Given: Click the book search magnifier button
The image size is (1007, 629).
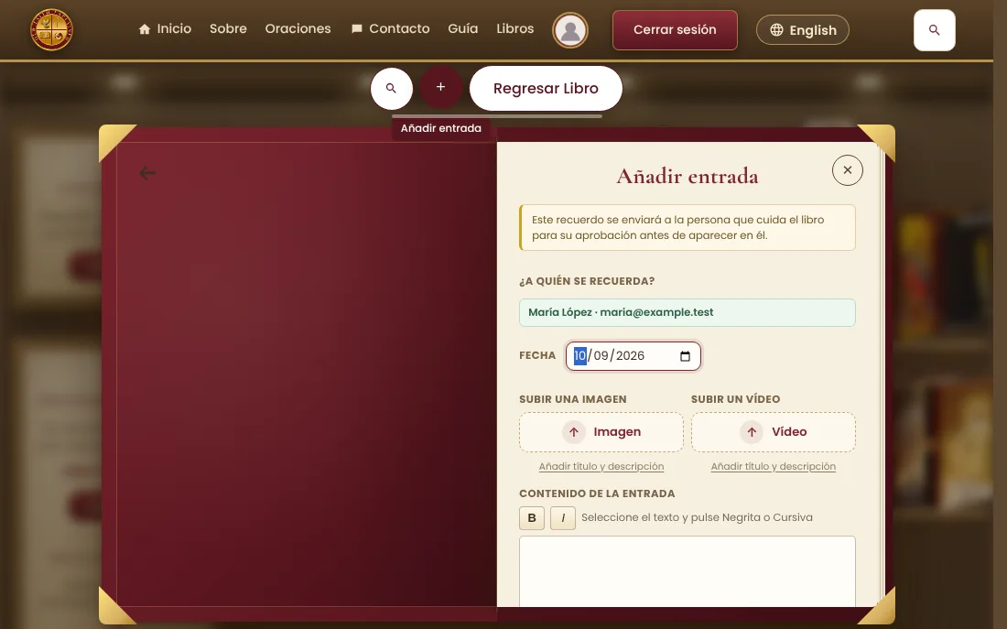Looking at the screenshot, I should [391, 88].
